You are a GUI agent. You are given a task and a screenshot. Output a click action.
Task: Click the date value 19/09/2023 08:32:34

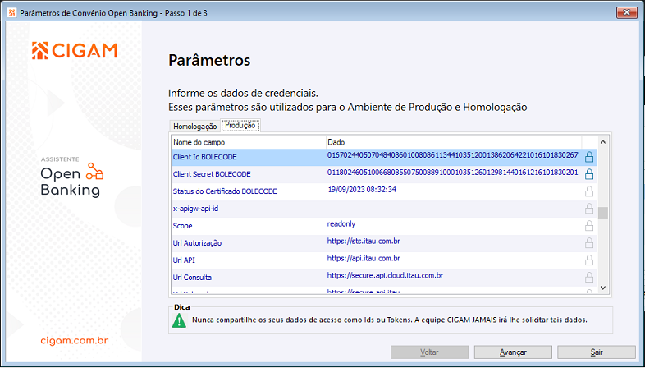point(362,190)
